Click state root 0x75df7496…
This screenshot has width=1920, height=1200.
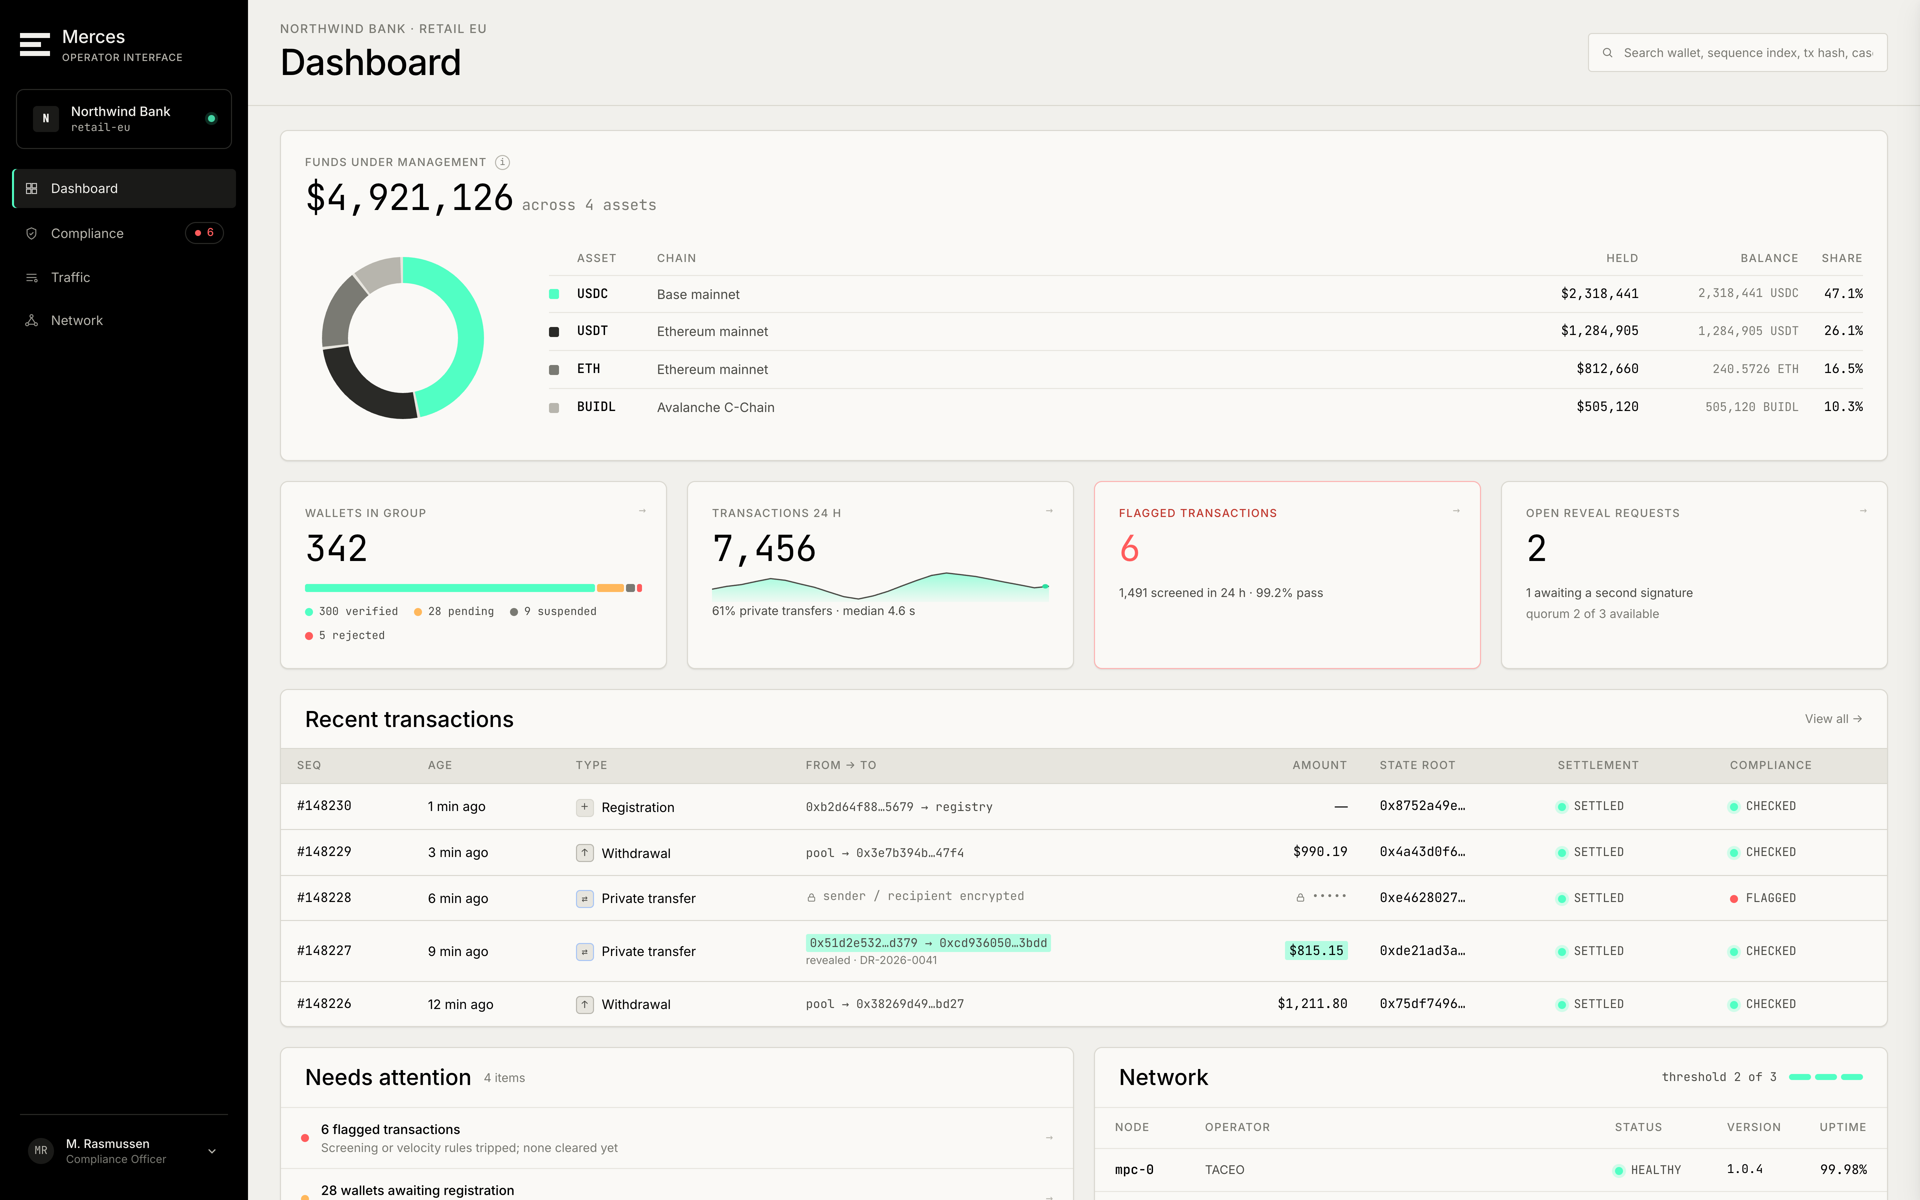(x=1423, y=1004)
